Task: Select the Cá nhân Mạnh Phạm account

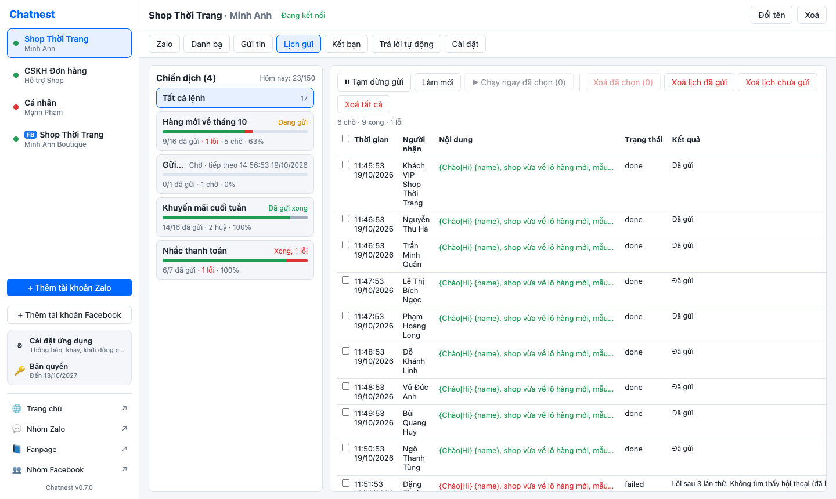Action: [x=69, y=107]
